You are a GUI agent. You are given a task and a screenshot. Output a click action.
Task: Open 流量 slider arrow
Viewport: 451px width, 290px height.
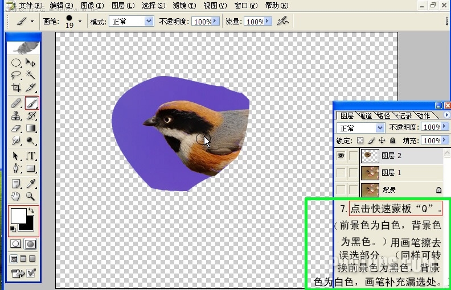[268, 21]
